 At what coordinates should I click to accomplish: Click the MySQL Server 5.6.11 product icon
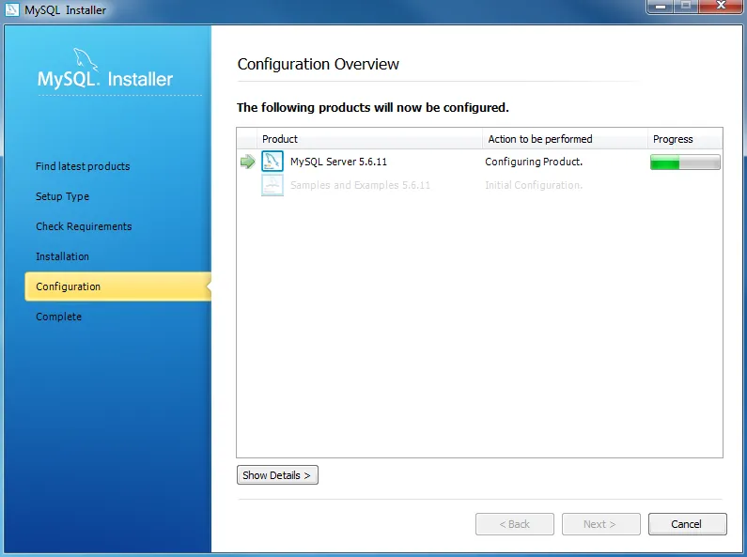click(x=272, y=162)
